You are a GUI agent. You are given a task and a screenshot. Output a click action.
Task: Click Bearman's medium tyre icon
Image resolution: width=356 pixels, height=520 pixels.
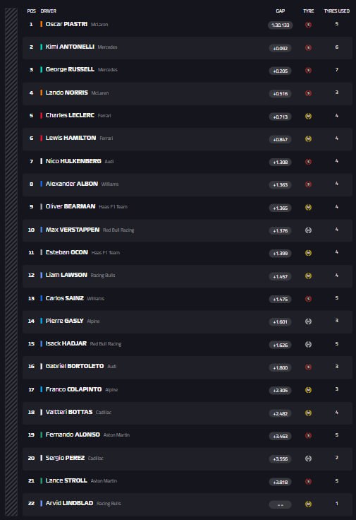coord(308,208)
